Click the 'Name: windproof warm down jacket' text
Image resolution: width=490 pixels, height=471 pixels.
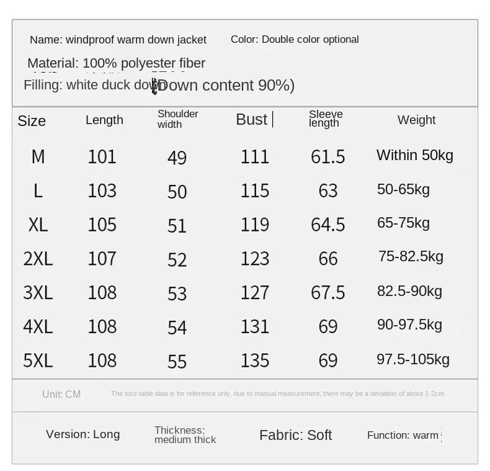click(x=118, y=40)
